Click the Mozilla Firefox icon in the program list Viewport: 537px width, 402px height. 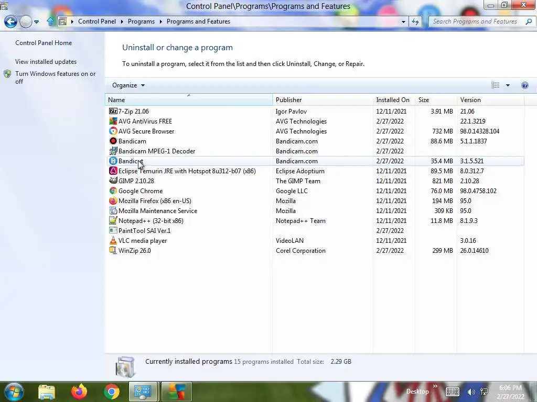pos(113,200)
